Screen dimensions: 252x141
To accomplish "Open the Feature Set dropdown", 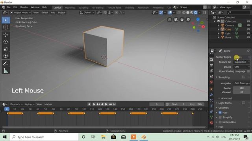I will [241, 62].
